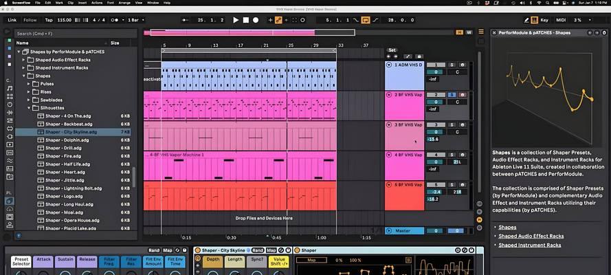Click the Lock Envelopes icon
Viewport: 611px width, 275px height.
(x=419, y=56)
